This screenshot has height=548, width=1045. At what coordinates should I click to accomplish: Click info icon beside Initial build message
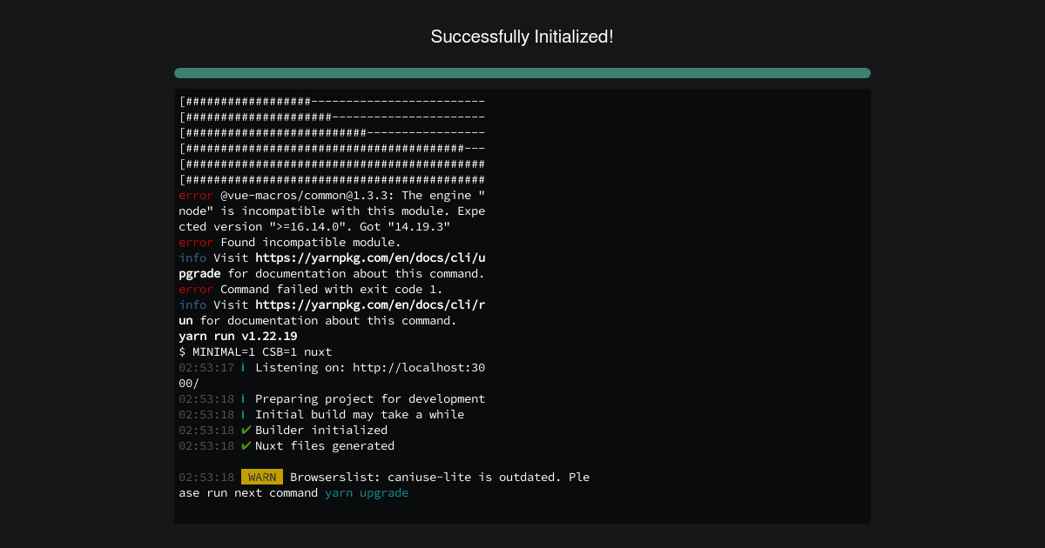(243, 414)
